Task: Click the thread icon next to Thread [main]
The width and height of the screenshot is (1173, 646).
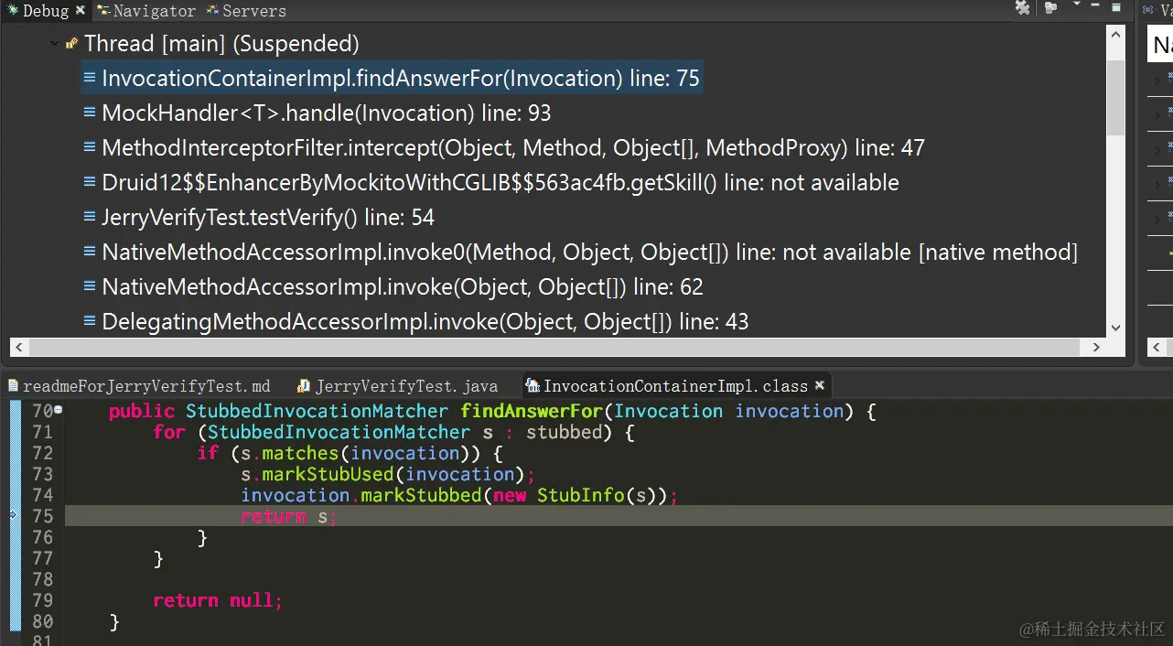Action: pos(72,43)
